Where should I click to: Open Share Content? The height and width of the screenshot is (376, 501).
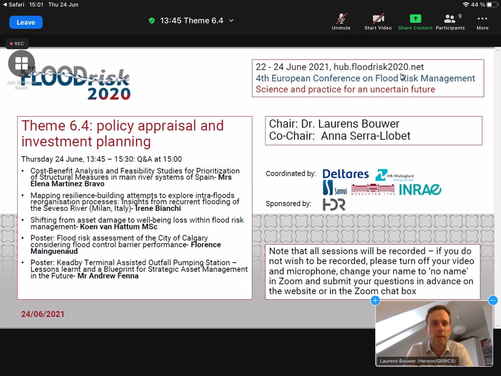415,22
